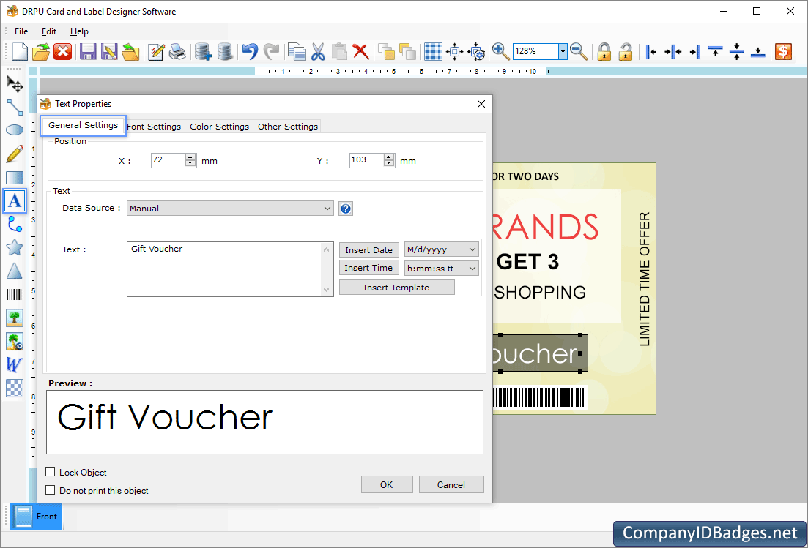Select the Front side tab

click(36, 517)
